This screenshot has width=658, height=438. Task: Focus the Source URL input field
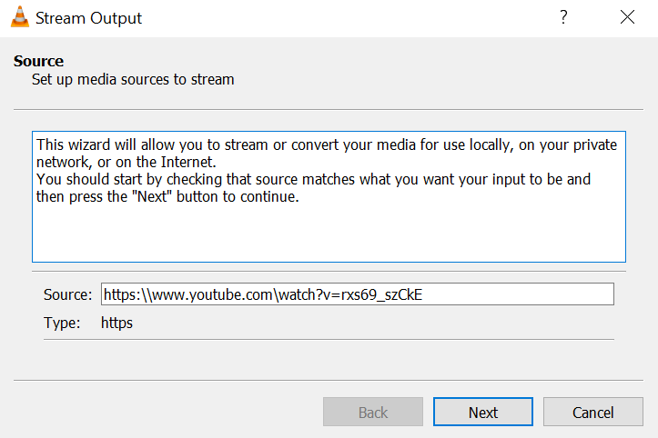coord(528,294)
